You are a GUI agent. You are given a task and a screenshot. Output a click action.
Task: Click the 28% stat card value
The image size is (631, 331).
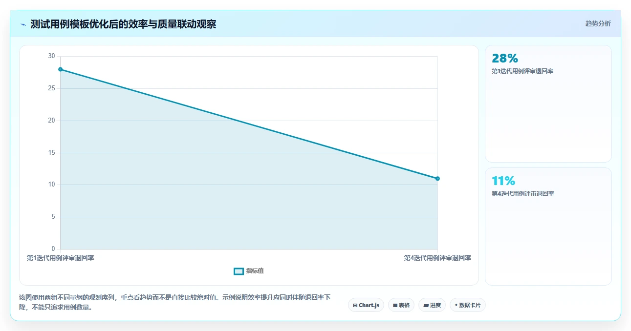pyautogui.click(x=505, y=59)
